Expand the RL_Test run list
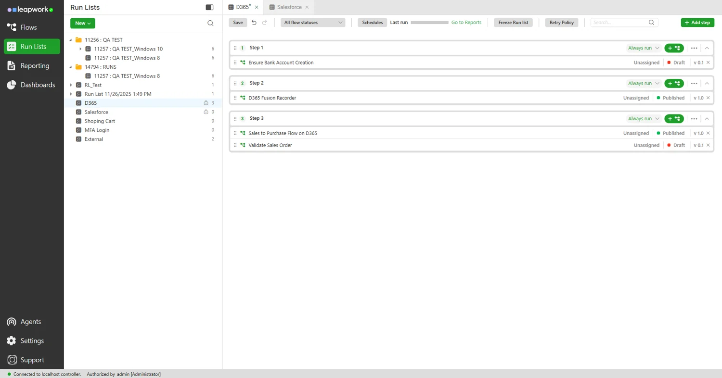The image size is (722, 378). [x=71, y=85]
